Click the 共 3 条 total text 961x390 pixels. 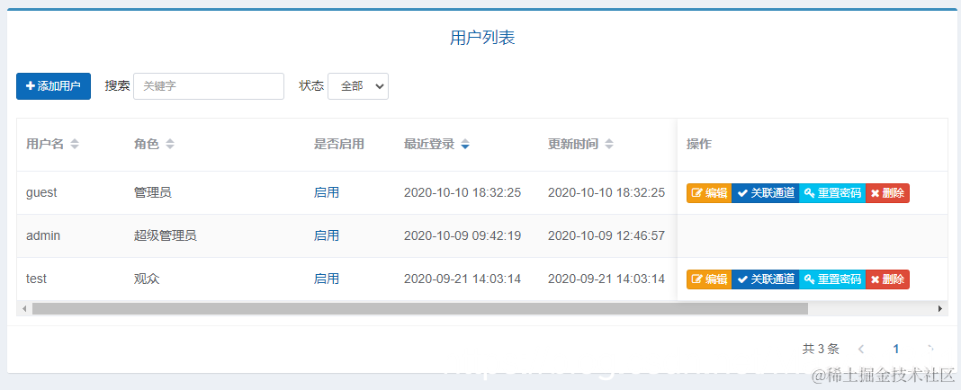tap(821, 350)
